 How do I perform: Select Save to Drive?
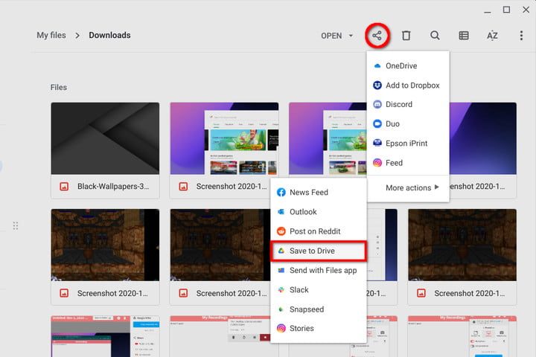[319, 251]
